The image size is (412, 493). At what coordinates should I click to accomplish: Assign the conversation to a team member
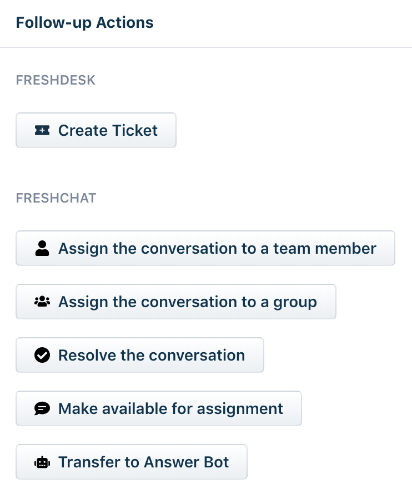[205, 248]
